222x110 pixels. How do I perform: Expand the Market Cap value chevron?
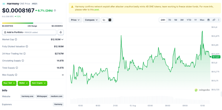tap(62, 39)
